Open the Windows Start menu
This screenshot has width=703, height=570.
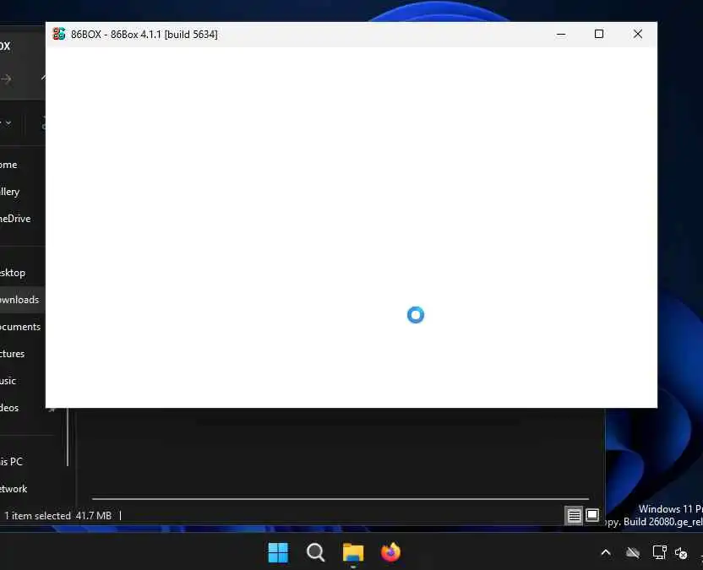coord(278,552)
